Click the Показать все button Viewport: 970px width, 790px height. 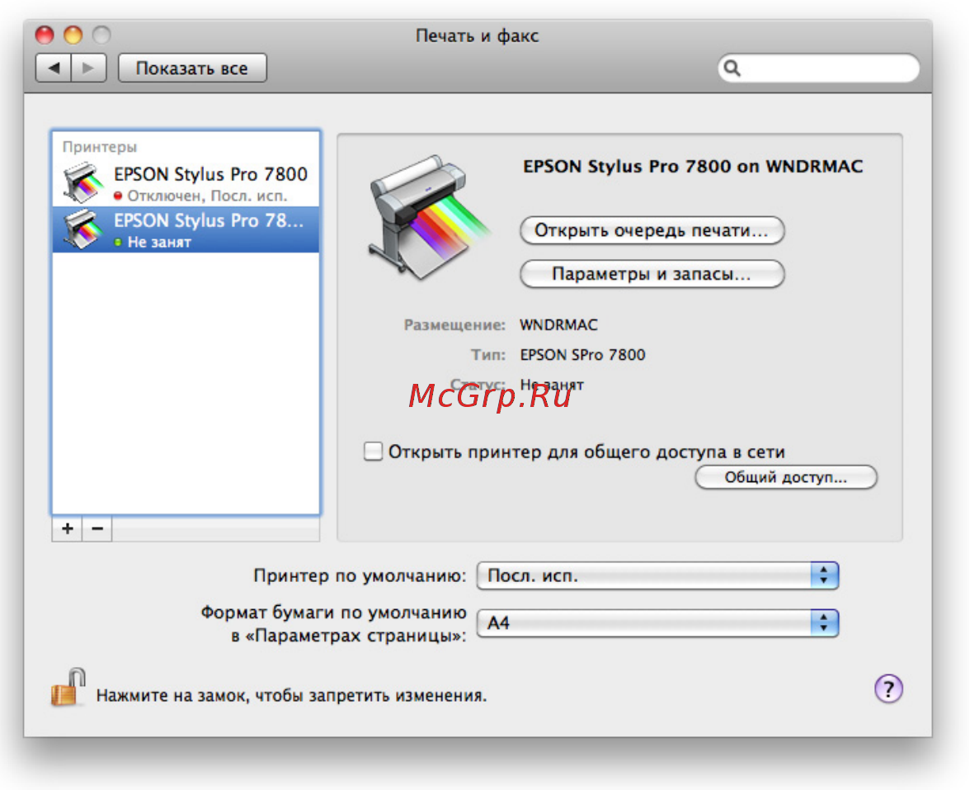pos(192,68)
